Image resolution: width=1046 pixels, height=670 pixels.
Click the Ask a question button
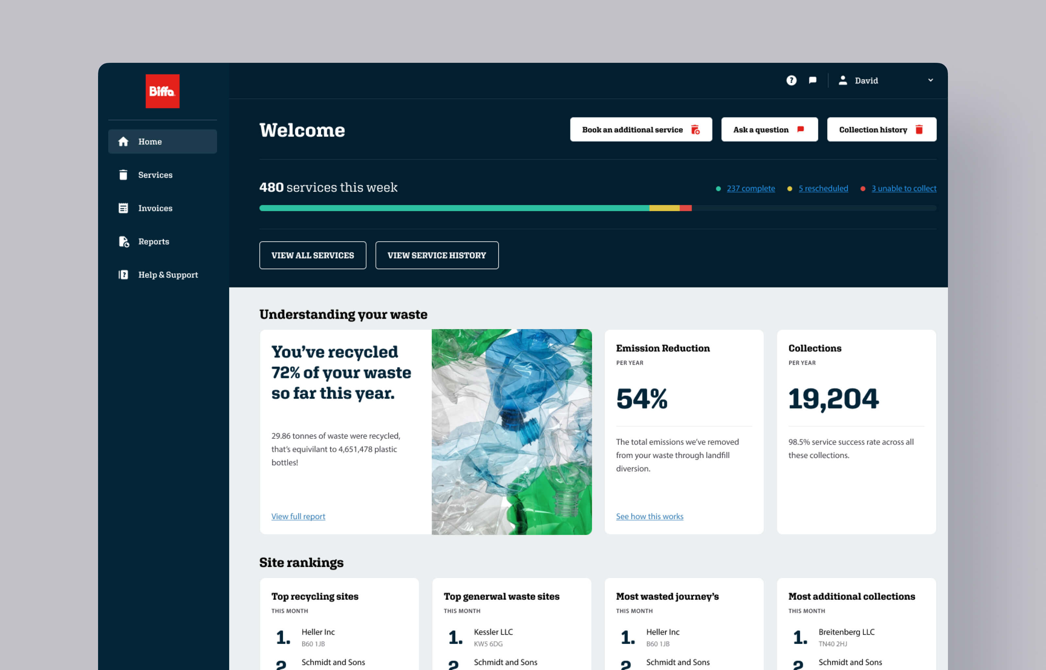[769, 130]
